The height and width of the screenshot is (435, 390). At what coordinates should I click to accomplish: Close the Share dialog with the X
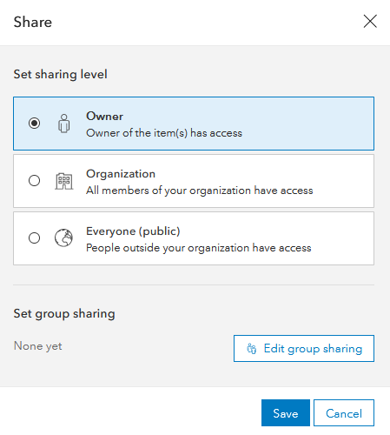click(x=370, y=22)
